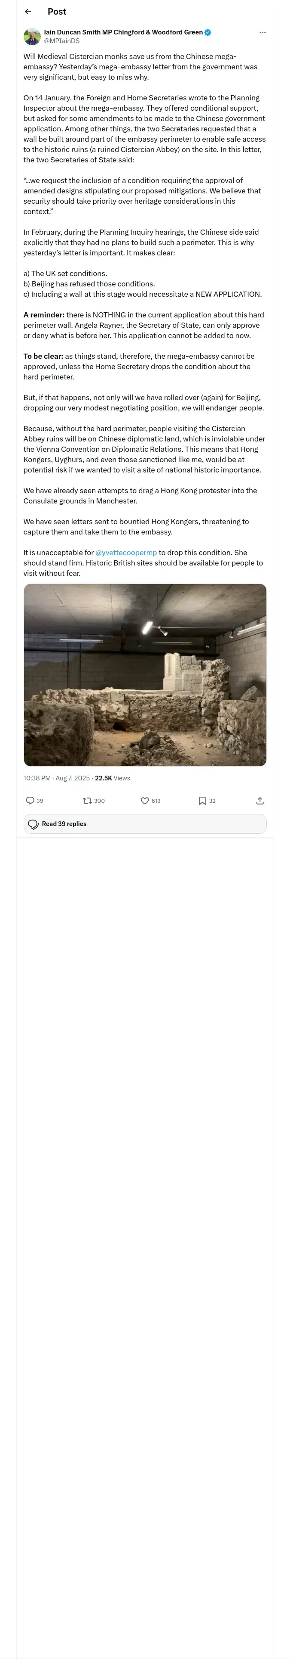The image size is (290, 1659).
Task: Click the 300 repost count
Action: pos(100,801)
